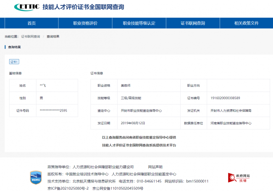This screenshot has width=273, height=191.
Task: Select the 职业技能等级认定 menu item
Action: pyautogui.click(x=139, y=24)
